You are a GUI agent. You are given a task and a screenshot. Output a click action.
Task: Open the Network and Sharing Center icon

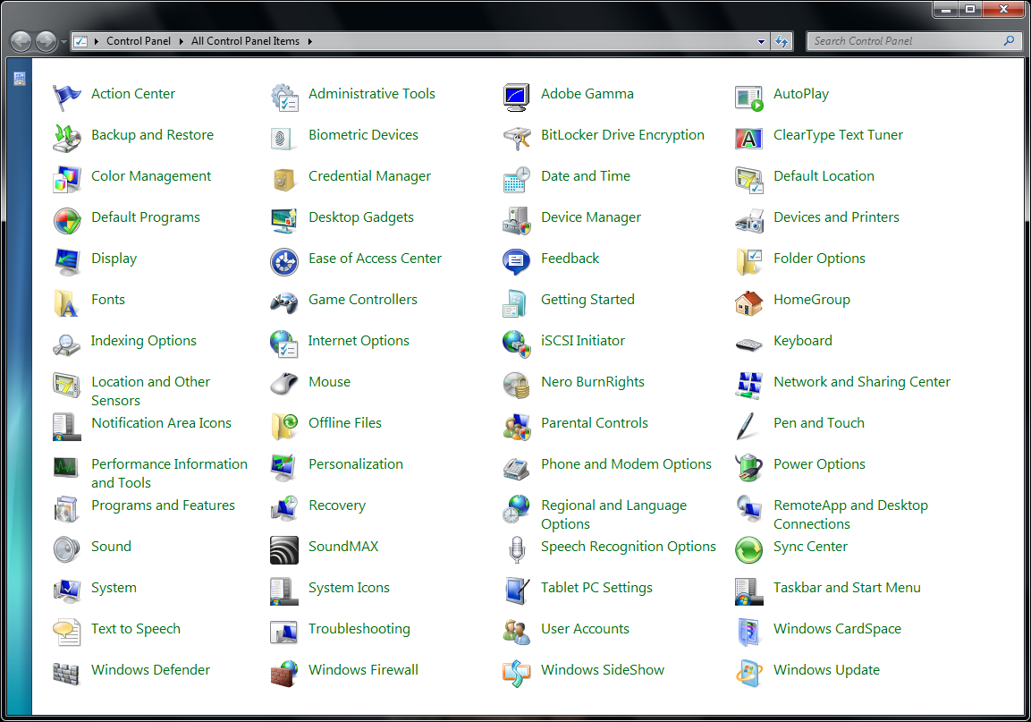749,385
